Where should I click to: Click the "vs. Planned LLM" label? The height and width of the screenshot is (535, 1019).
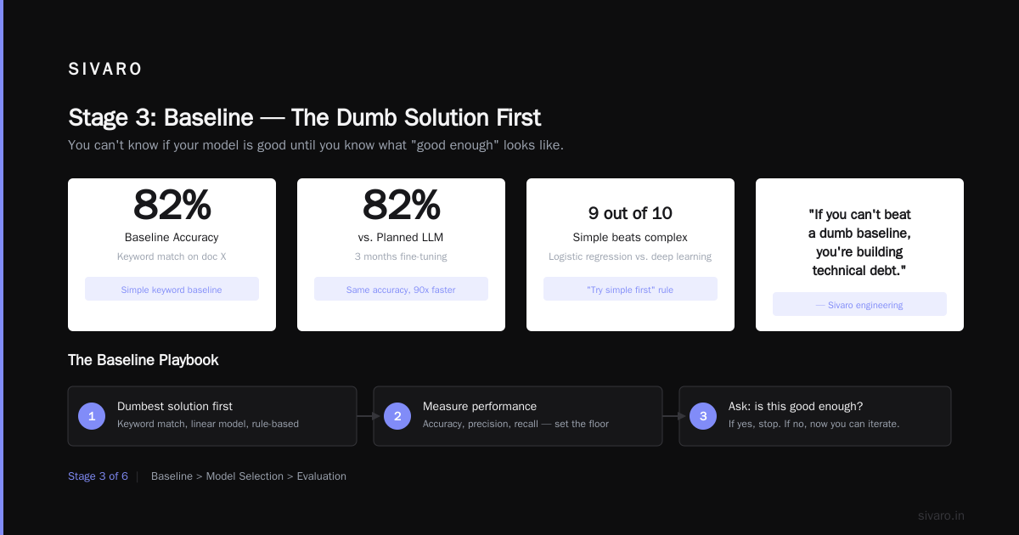pos(401,238)
